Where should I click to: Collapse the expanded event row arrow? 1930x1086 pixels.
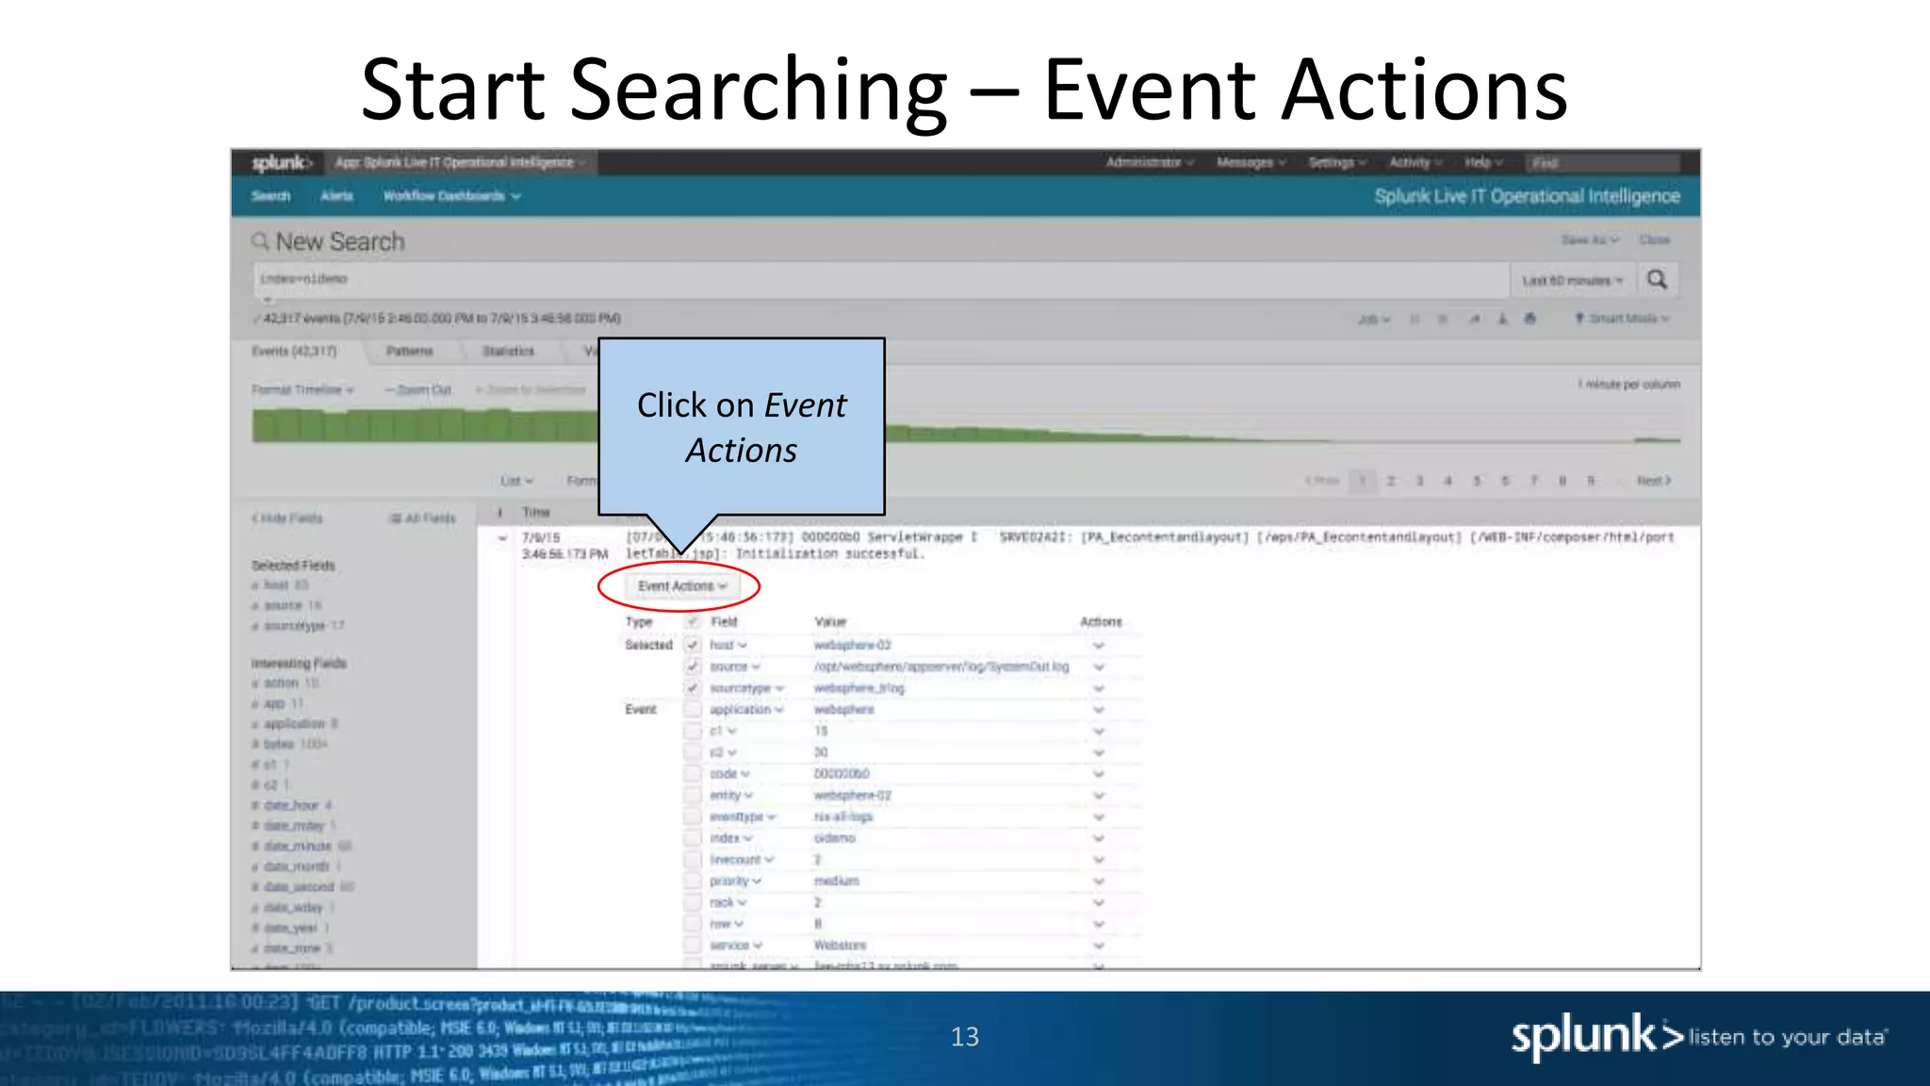502,538
